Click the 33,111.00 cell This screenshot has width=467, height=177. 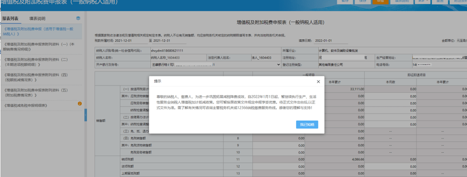(x=335, y=89)
